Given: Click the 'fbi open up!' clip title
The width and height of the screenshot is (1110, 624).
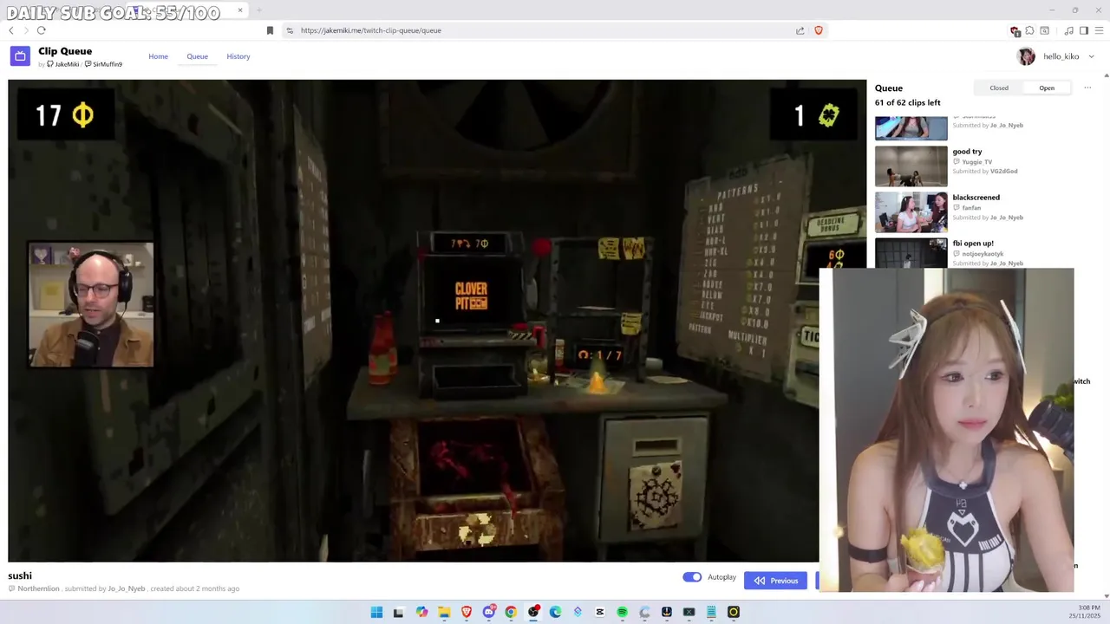Looking at the screenshot, I should click(973, 244).
